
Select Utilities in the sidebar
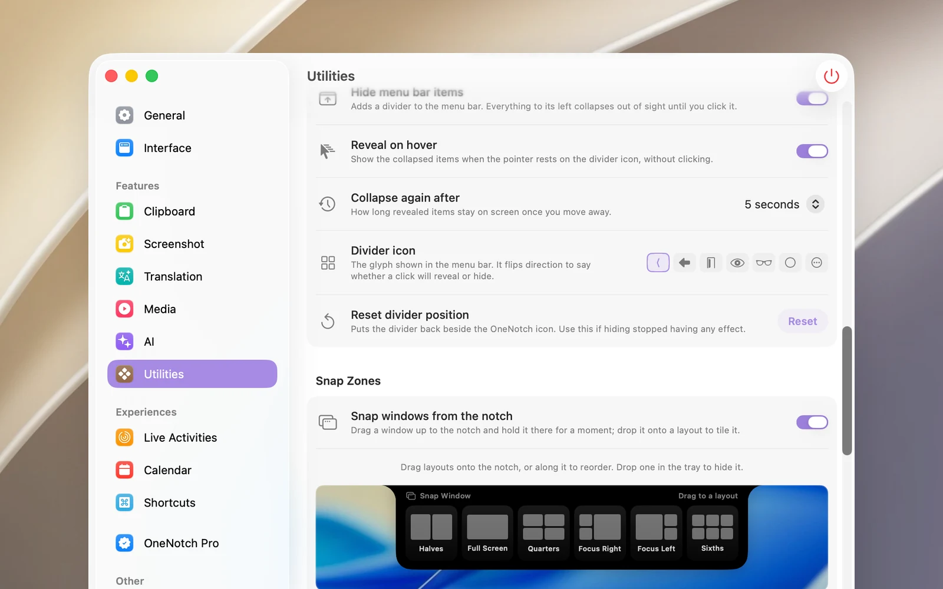(192, 374)
